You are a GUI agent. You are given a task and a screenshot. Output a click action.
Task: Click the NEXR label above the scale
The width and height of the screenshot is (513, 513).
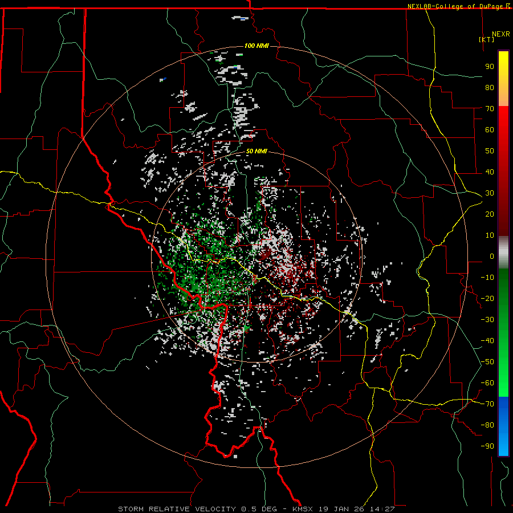click(x=501, y=34)
